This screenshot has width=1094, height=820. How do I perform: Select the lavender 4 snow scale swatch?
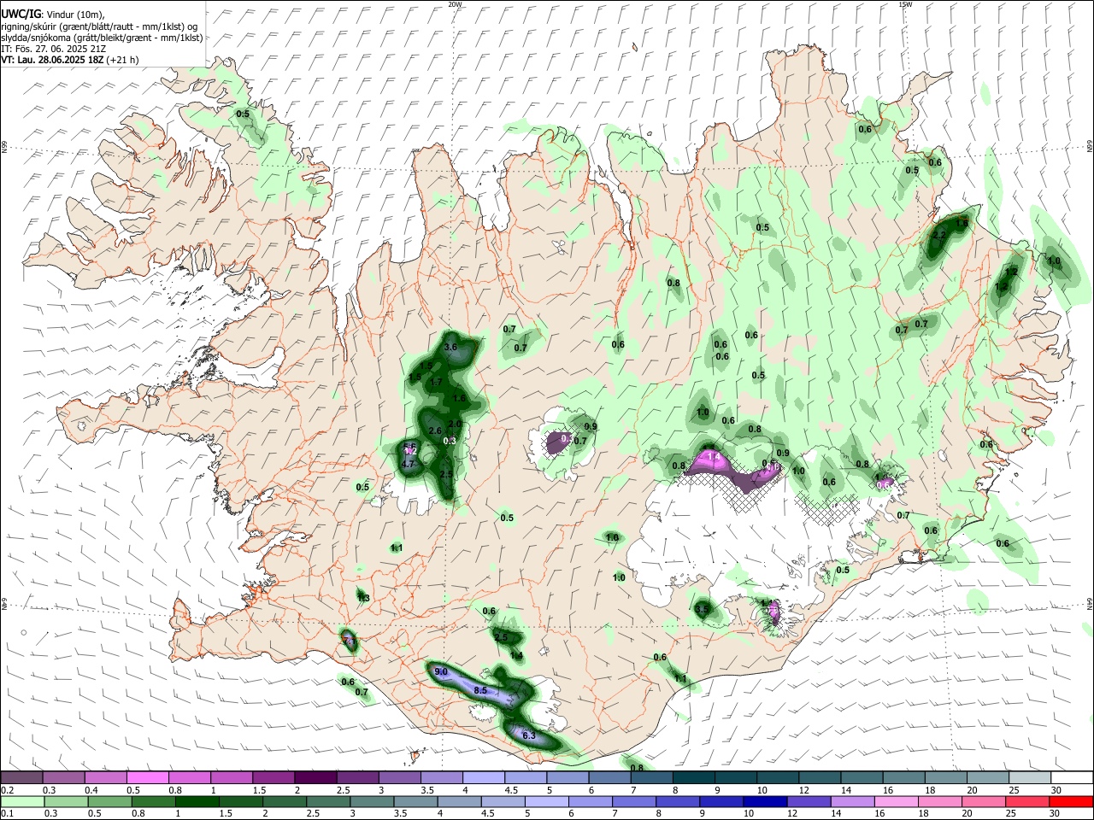pos(483,778)
